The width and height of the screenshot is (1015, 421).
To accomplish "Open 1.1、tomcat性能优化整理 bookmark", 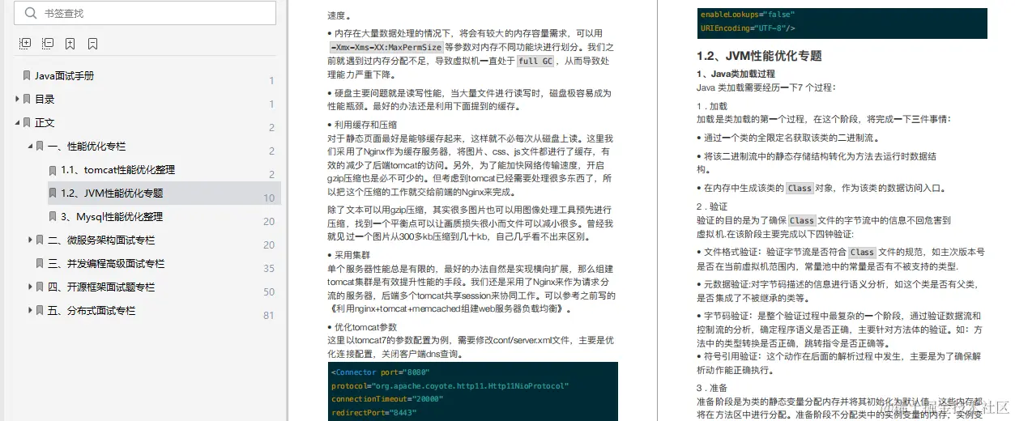I will (x=117, y=170).
